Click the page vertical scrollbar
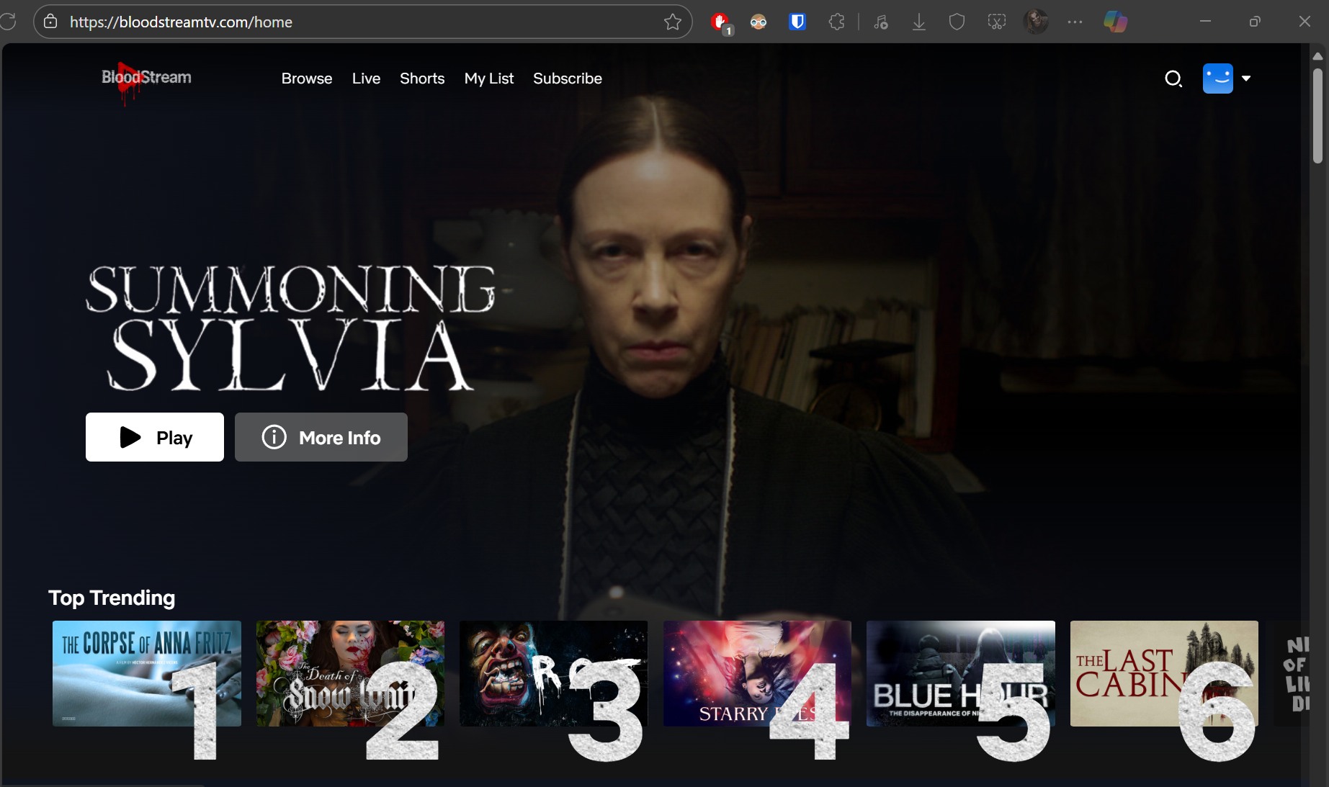Image resolution: width=1329 pixels, height=787 pixels. click(1317, 115)
